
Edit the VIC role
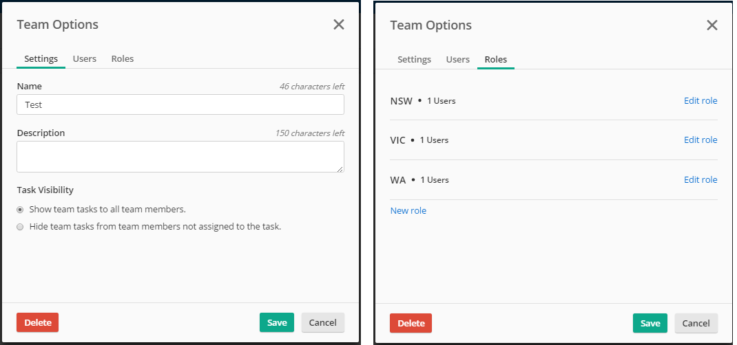[700, 140]
